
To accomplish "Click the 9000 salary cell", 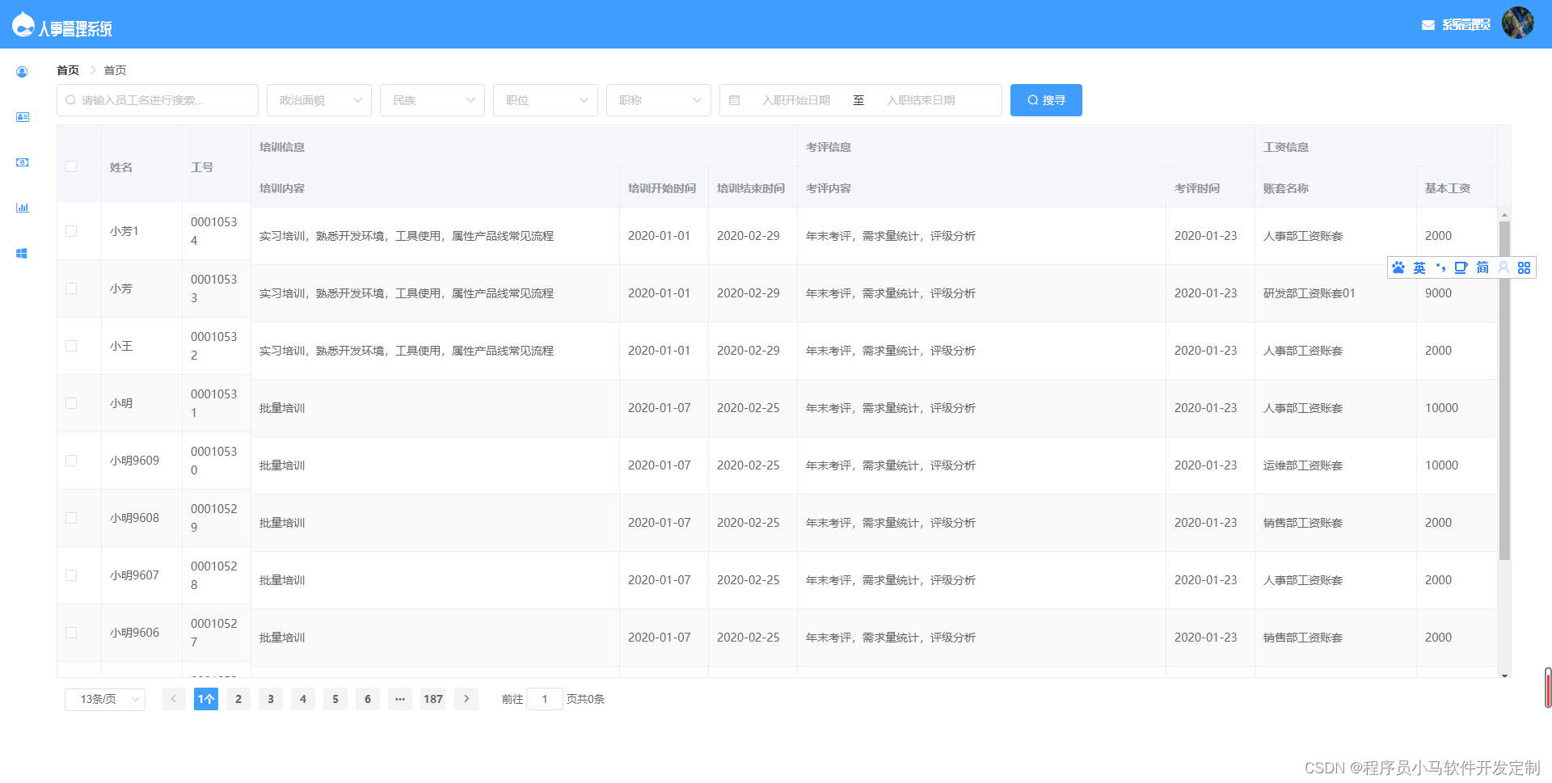I will tap(1438, 293).
